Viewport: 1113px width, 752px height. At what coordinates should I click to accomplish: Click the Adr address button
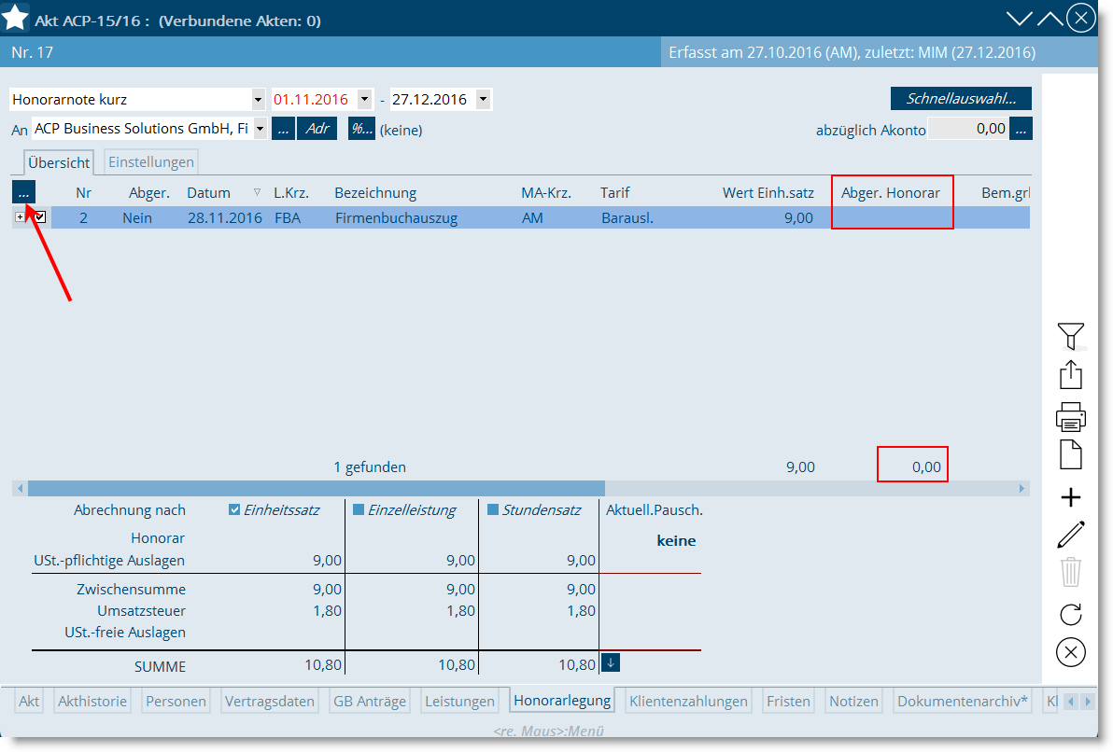(317, 129)
